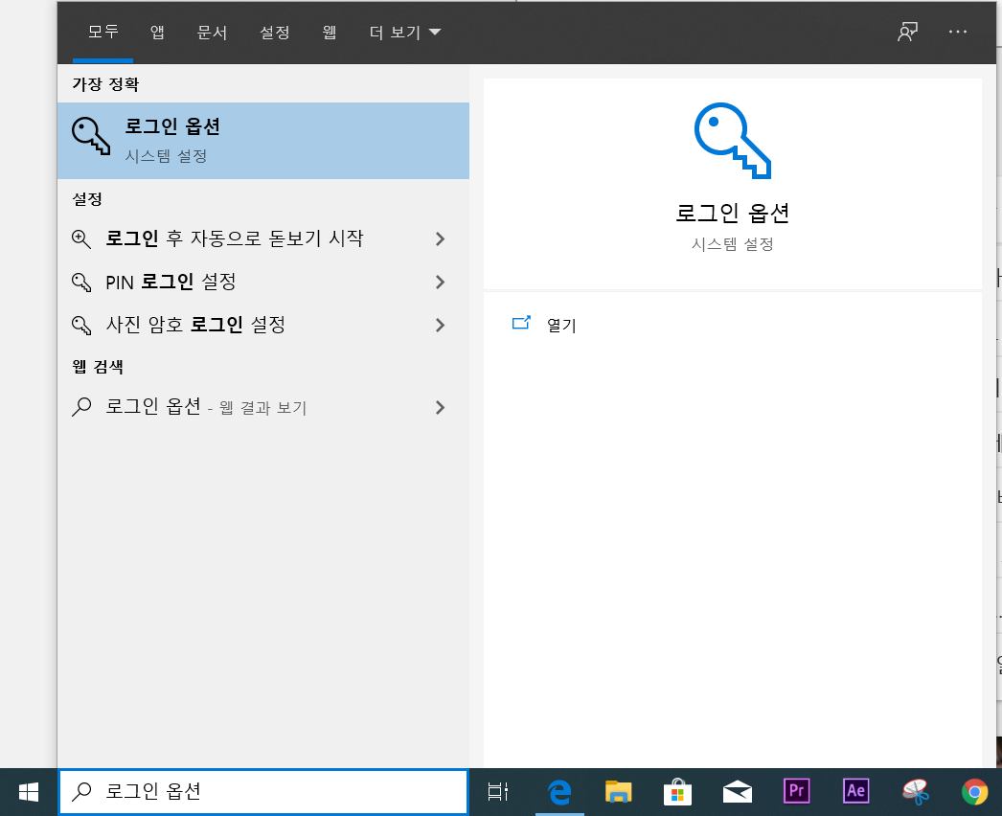The height and width of the screenshot is (816, 1002).
Task: Select 로그인 옵션 - 웹 결과 보기
Action: [263, 407]
